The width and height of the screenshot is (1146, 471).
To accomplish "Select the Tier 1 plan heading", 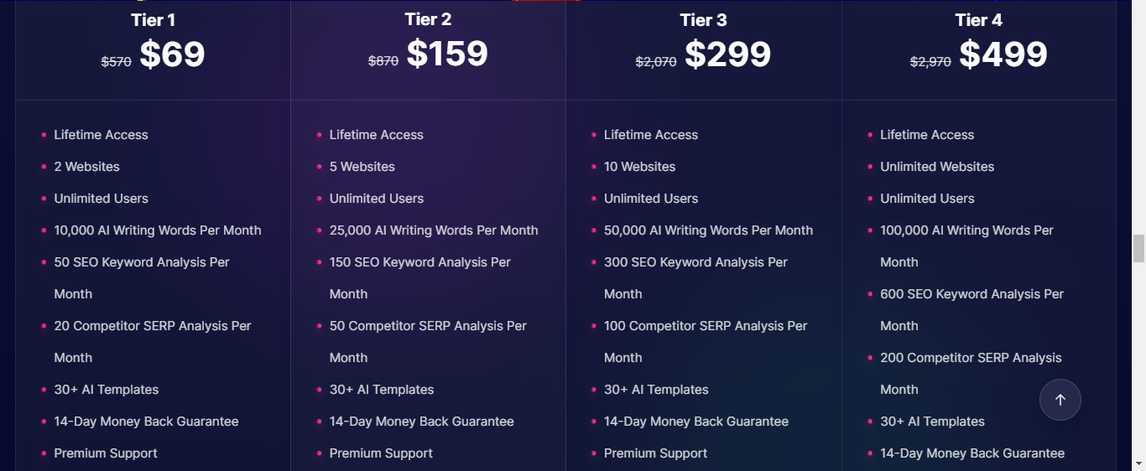I will click(154, 20).
